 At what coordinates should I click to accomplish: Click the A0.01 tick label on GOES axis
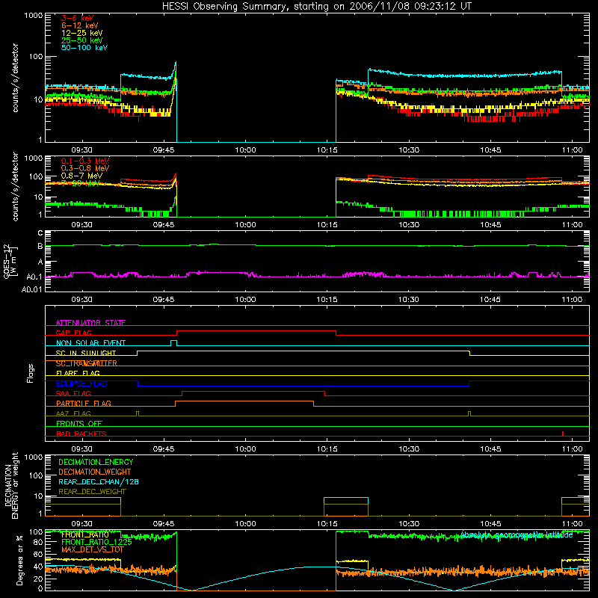click(32, 289)
